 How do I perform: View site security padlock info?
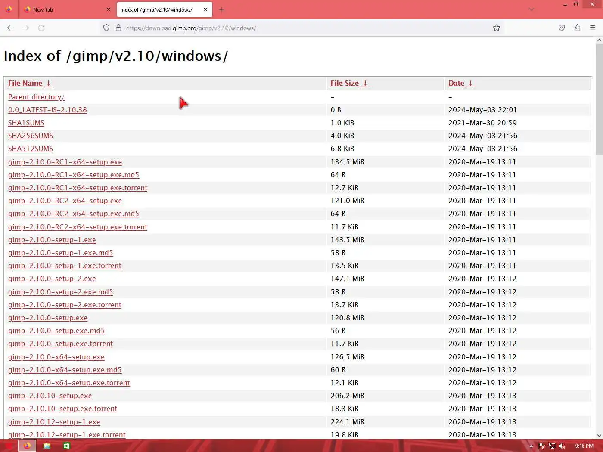click(118, 28)
